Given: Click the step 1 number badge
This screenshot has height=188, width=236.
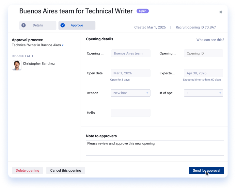Looking at the screenshot, I should point(24,25).
